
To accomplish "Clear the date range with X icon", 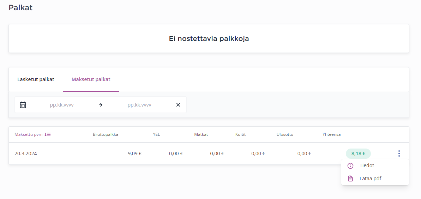I will point(178,105).
